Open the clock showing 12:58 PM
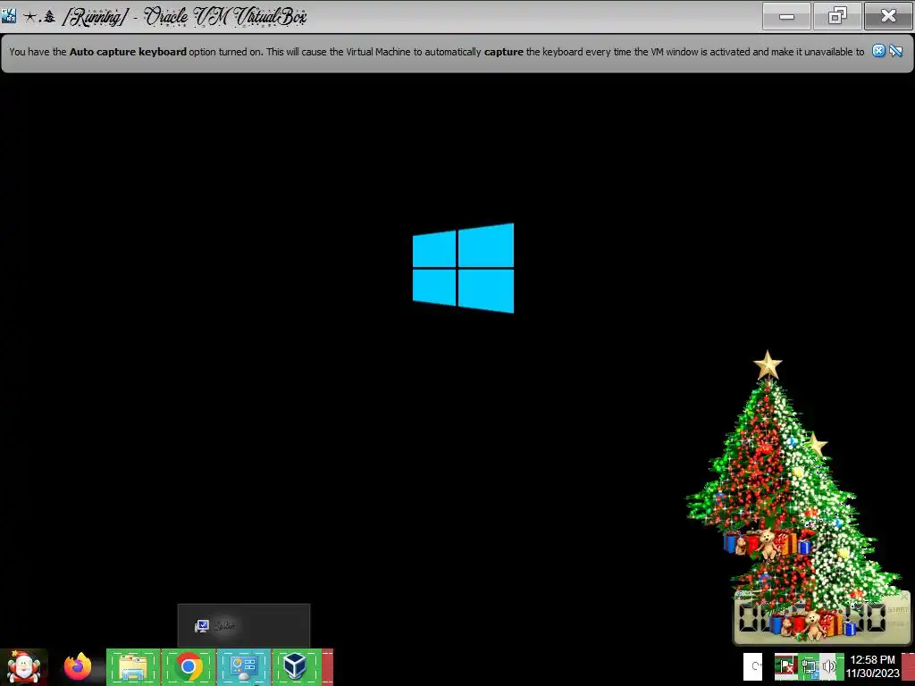 [872, 666]
